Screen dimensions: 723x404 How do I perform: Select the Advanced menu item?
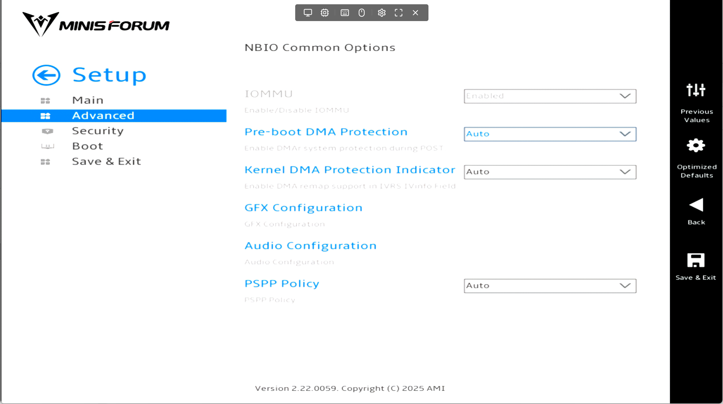pyautogui.click(x=113, y=116)
